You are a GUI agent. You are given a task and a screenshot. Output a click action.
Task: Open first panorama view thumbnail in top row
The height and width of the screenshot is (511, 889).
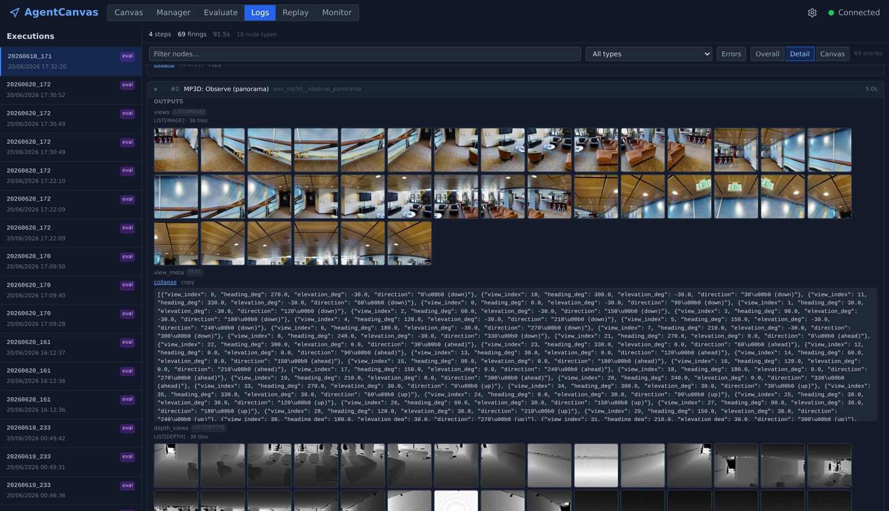[176, 150]
